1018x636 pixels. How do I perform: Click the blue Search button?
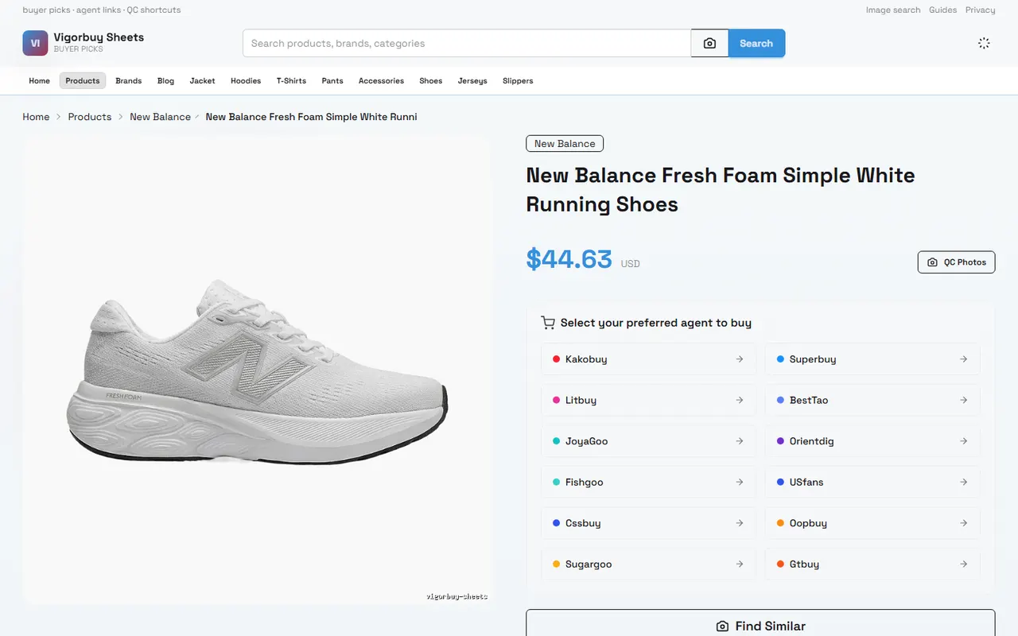[x=756, y=44]
